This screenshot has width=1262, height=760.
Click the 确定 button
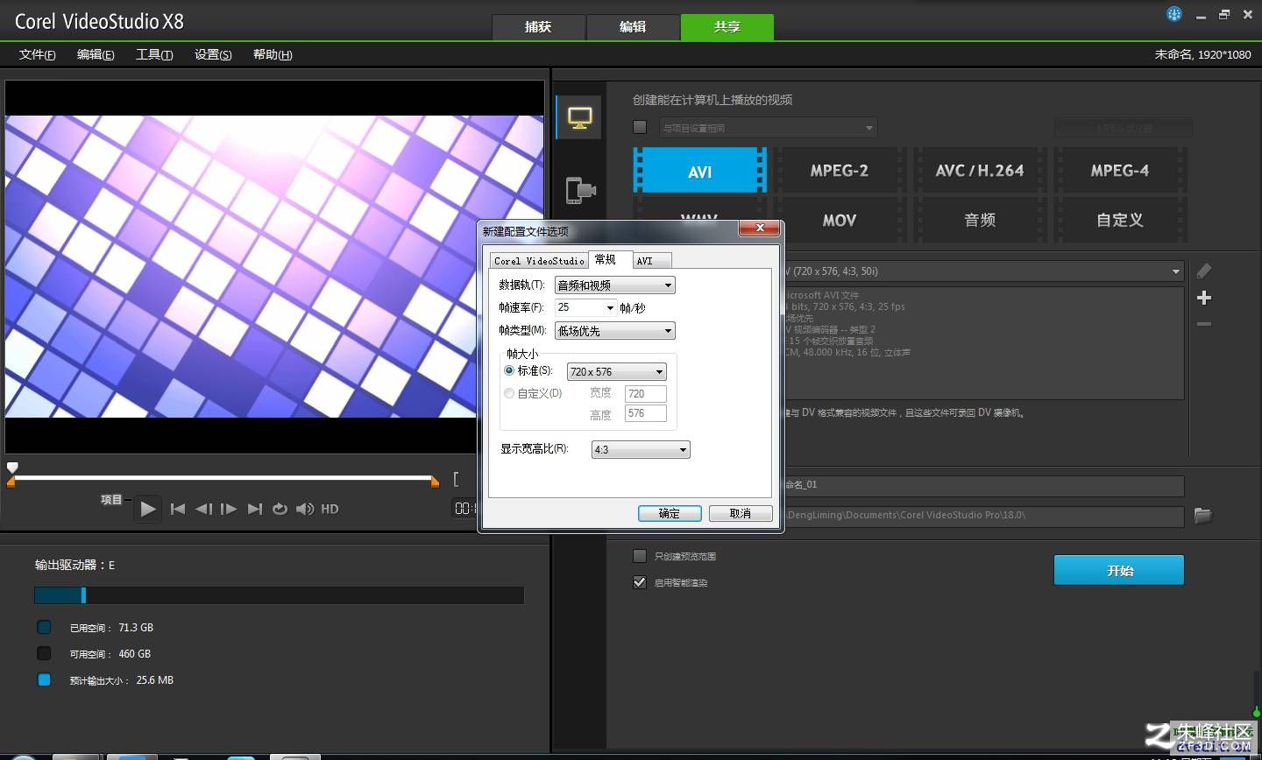670,514
